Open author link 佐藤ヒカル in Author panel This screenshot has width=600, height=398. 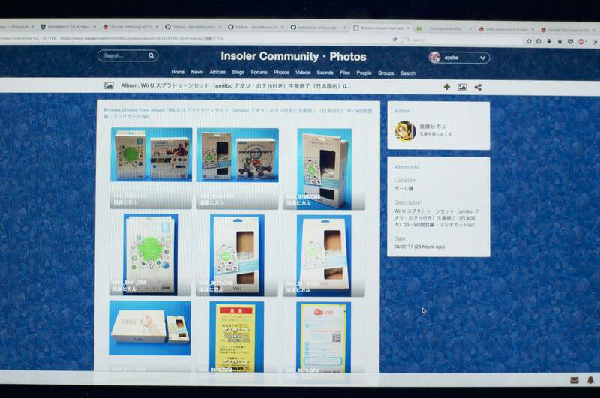pos(433,126)
